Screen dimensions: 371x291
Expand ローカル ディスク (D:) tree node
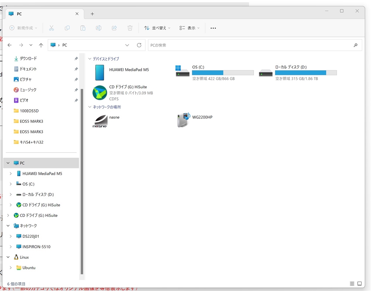coord(11,194)
